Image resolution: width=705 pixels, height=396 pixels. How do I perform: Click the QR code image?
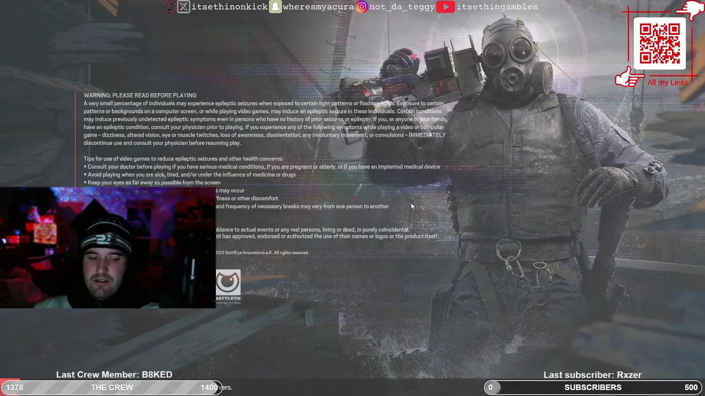[659, 44]
